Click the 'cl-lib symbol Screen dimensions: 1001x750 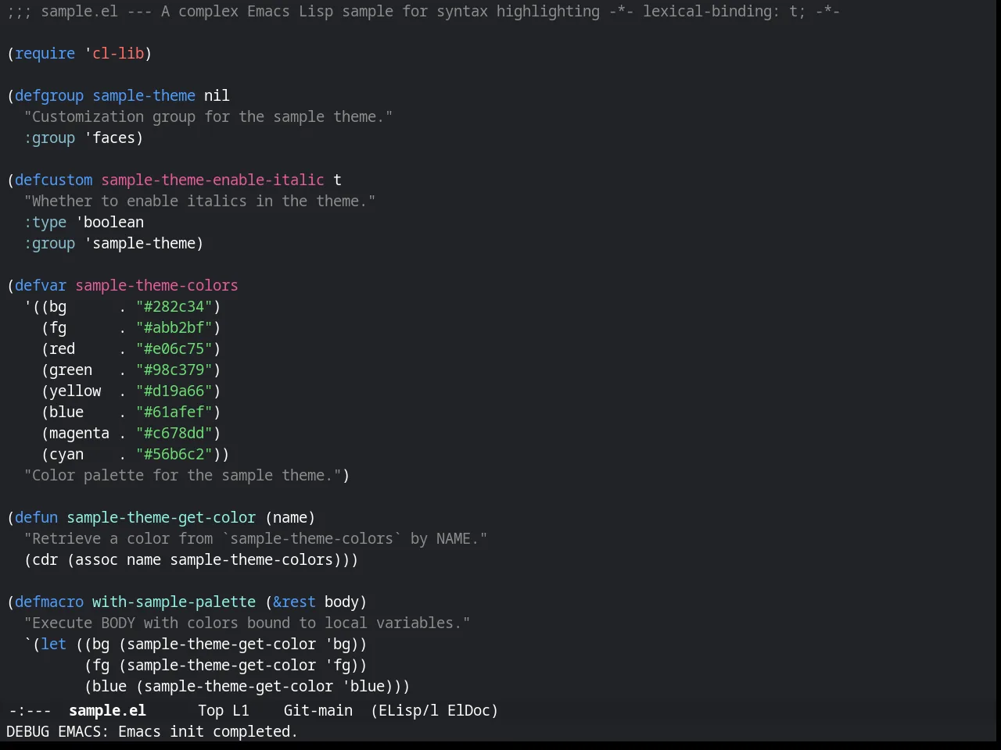(x=114, y=53)
